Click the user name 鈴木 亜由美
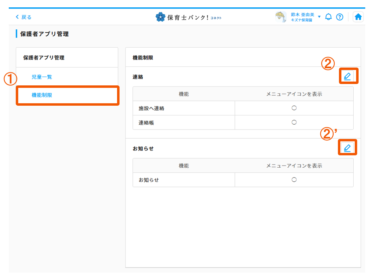This screenshot has width=374, height=280. 302,14
